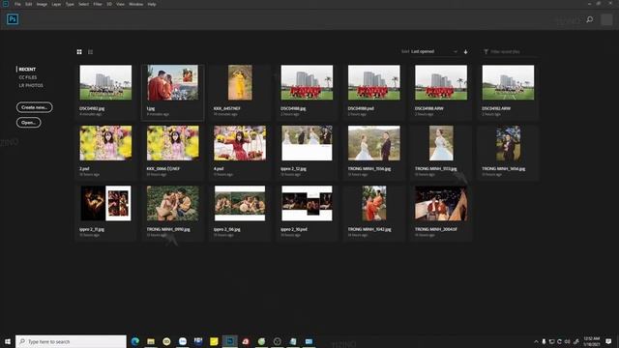Click the filter funnel icon
This screenshot has width=619, height=348.
click(486, 51)
